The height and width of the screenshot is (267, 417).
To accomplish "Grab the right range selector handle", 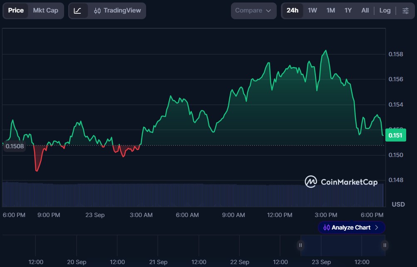I will point(385,245).
